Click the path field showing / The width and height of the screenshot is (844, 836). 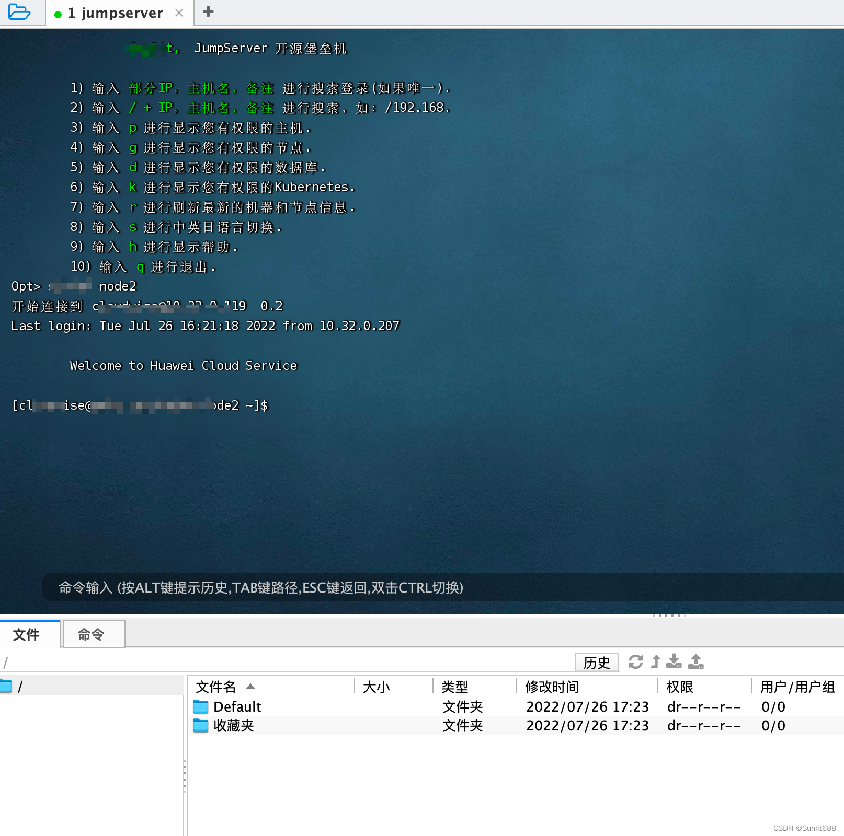287,663
